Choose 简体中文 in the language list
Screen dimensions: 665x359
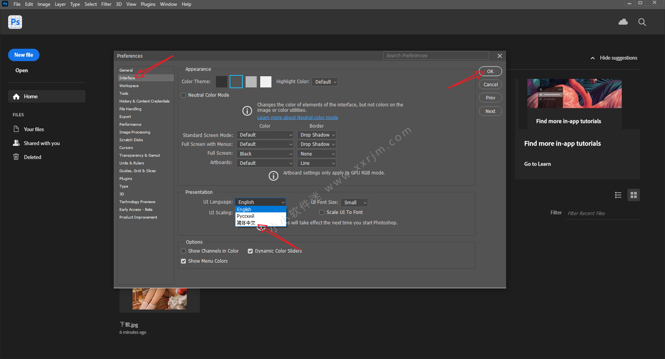tap(261, 223)
